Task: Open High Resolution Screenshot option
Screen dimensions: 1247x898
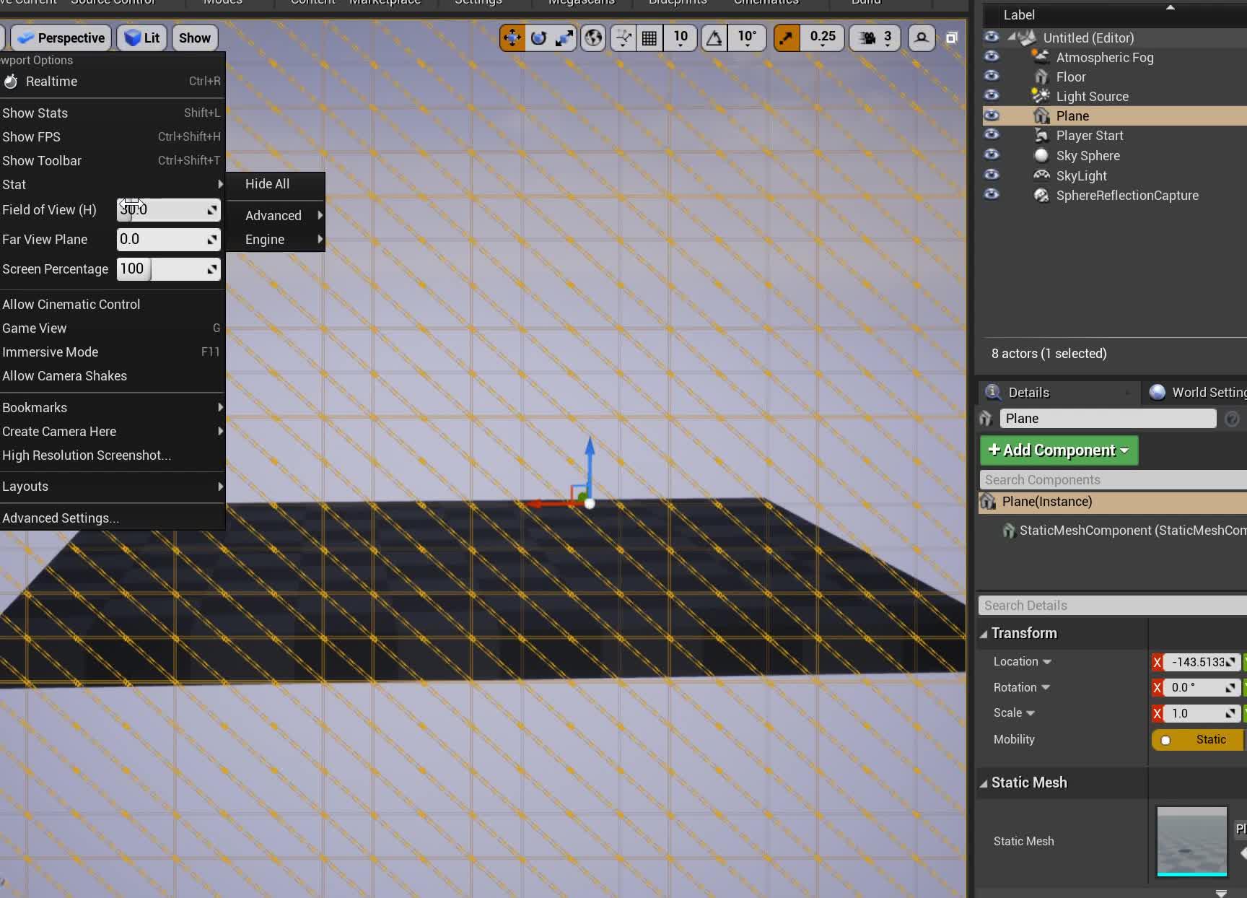Action: (87, 455)
